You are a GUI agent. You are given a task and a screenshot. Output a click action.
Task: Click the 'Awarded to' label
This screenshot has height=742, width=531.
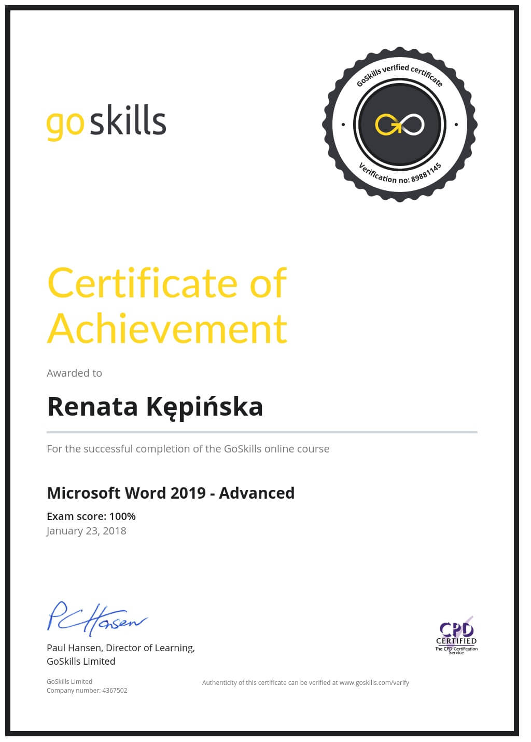coord(74,373)
